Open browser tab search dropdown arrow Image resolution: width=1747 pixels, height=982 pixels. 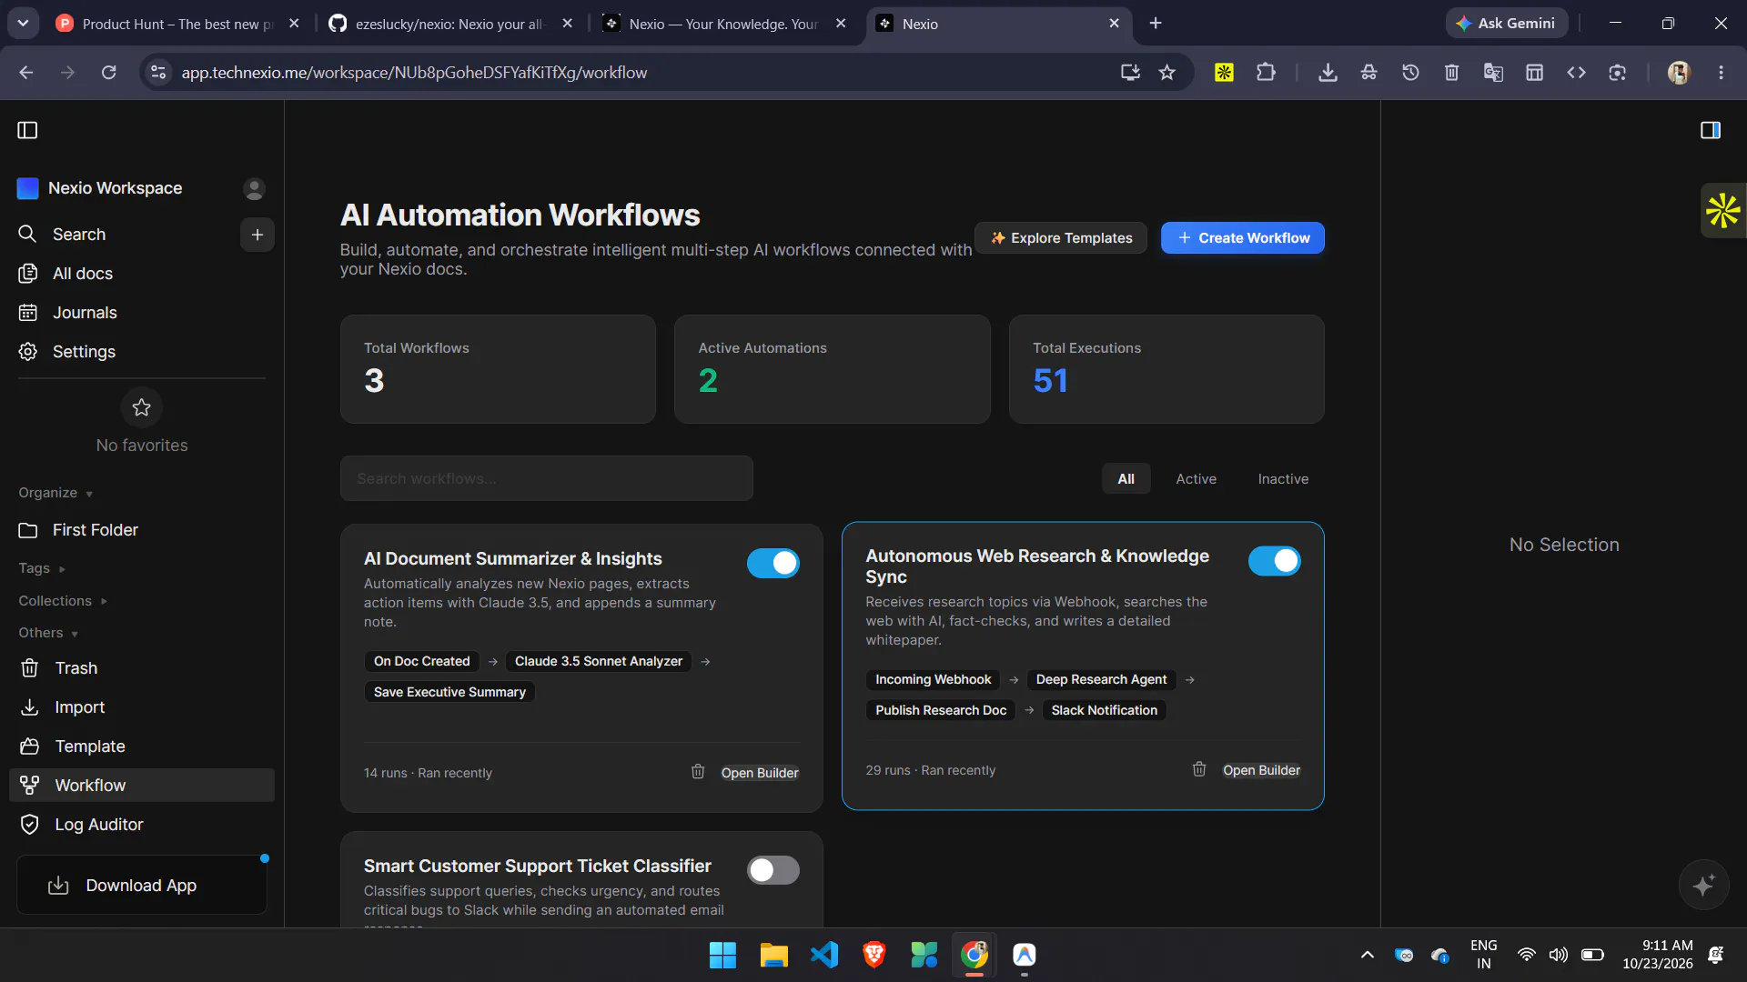pos(23,23)
